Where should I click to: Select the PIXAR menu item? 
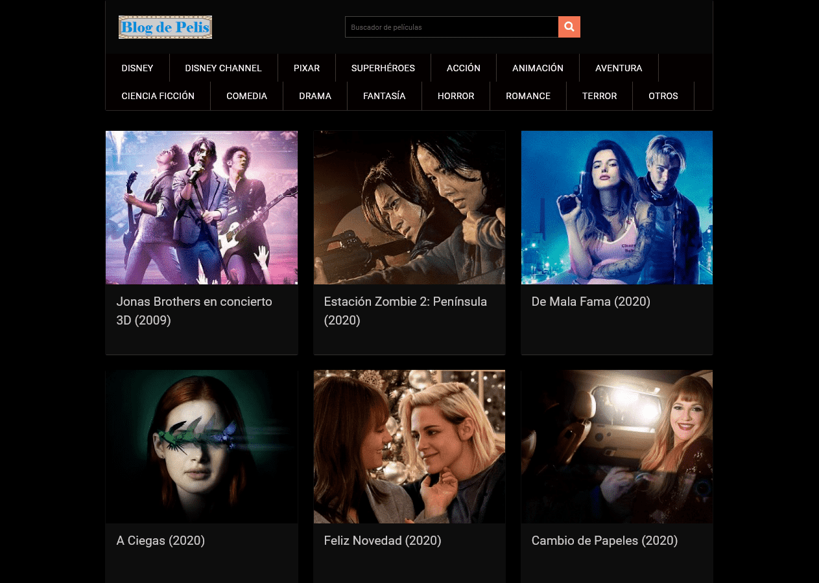coord(307,68)
